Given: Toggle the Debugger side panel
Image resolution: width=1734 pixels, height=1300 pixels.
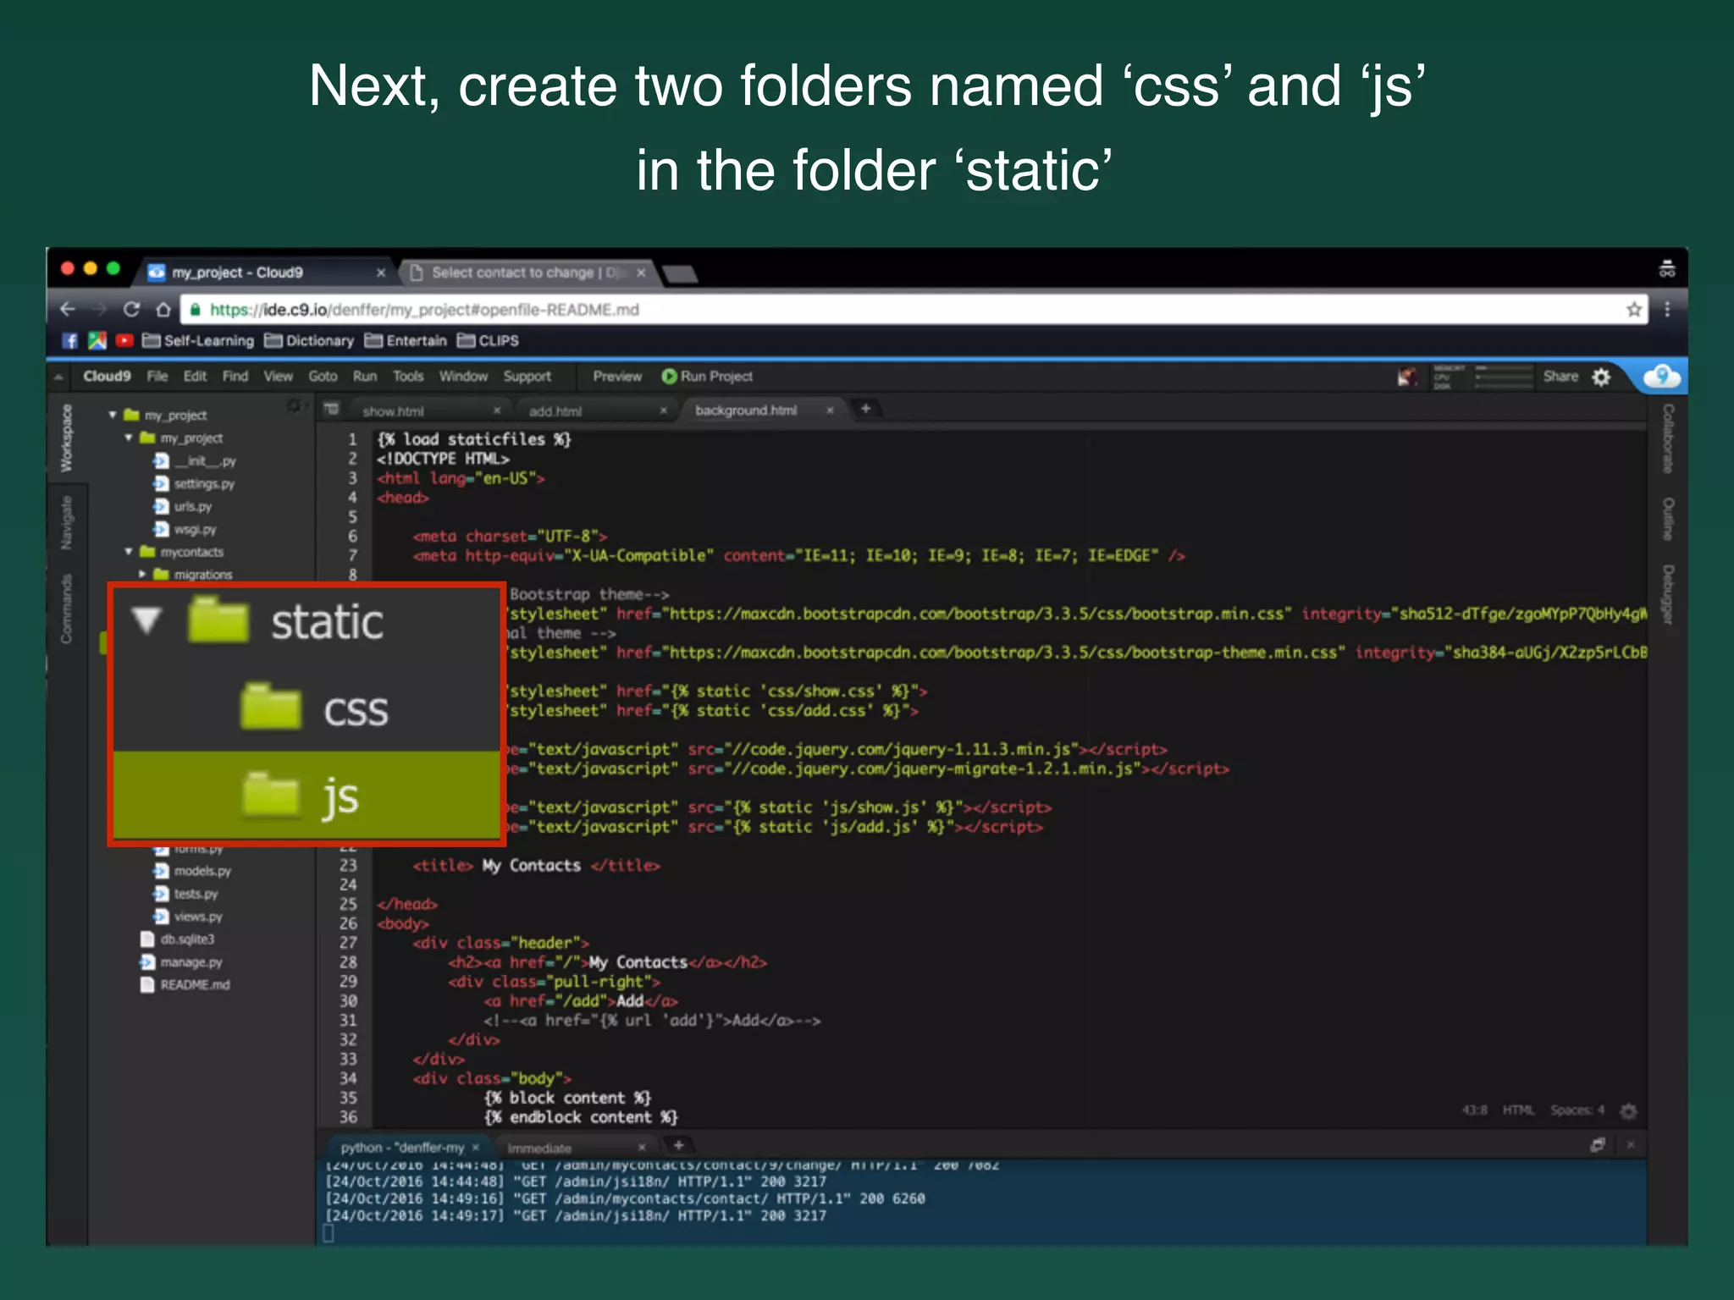Looking at the screenshot, I should (1668, 595).
